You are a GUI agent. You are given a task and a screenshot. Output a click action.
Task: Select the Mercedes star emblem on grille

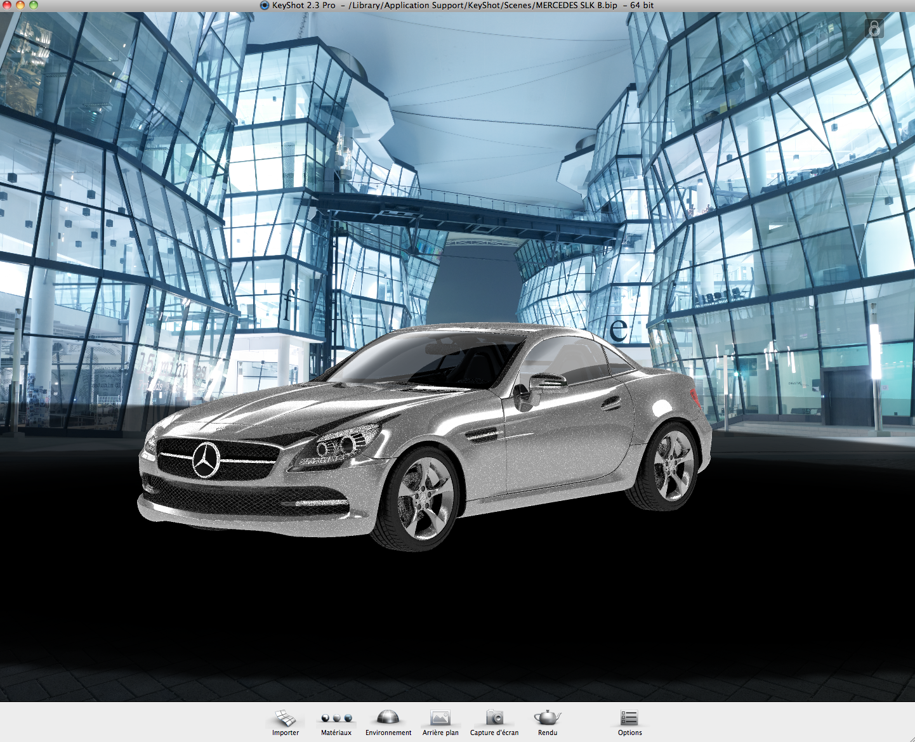(206, 460)
